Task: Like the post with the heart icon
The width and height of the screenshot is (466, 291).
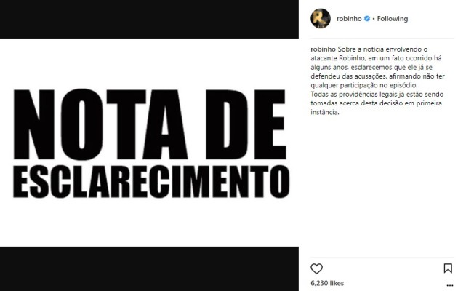Action: [x=316, y=268]
